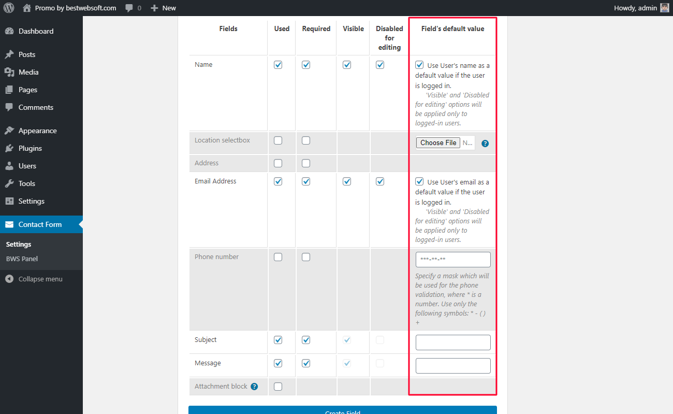Uncheck Required for the Name field

tap(306, 65)
